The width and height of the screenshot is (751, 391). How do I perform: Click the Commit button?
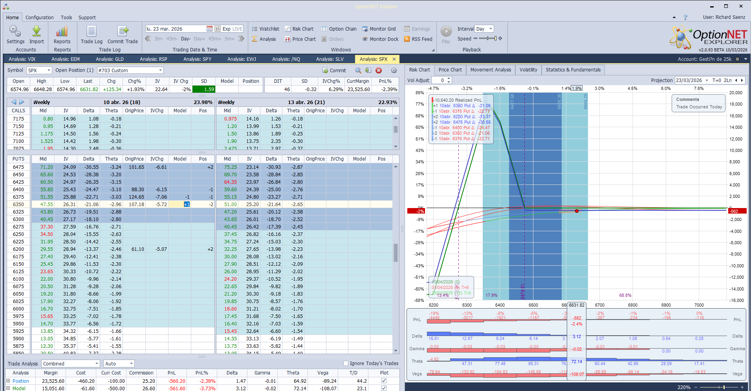[x=334, y=70]
